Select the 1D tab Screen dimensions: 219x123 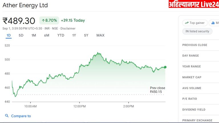click(x=9, y=35)
